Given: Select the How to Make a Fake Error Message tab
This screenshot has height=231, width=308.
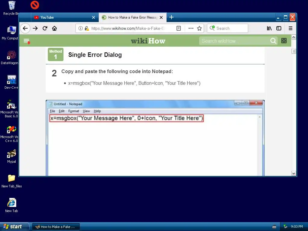Looking at the screenshot, I should pyautogui.click(x=133, y=17).
